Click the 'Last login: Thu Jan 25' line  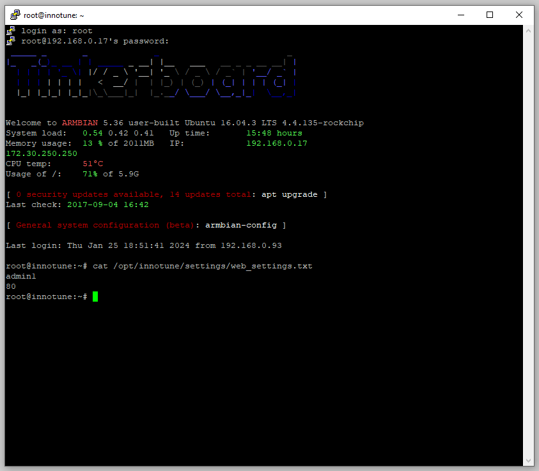(144, 245)
